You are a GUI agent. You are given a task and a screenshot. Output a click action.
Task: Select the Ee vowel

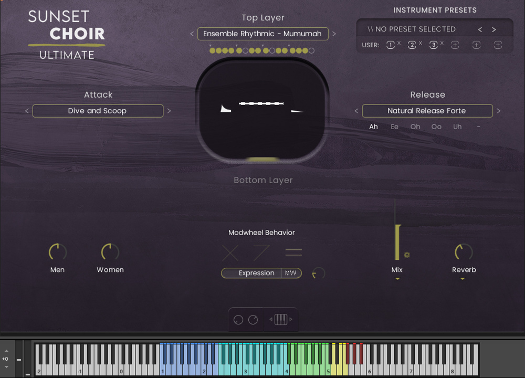pos(394,127)
